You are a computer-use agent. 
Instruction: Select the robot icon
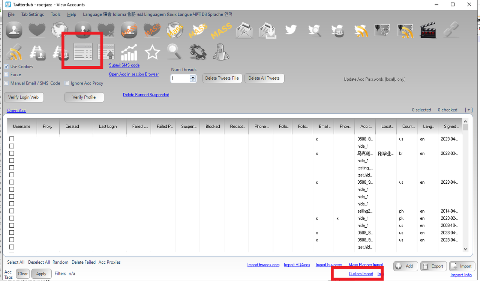point(221,52)
